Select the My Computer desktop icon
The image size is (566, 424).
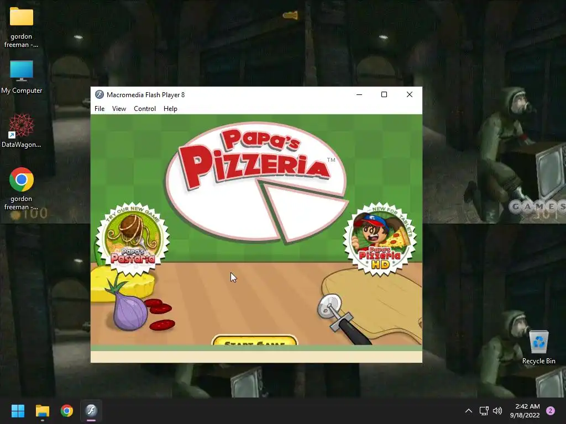(x=22, y=77)
